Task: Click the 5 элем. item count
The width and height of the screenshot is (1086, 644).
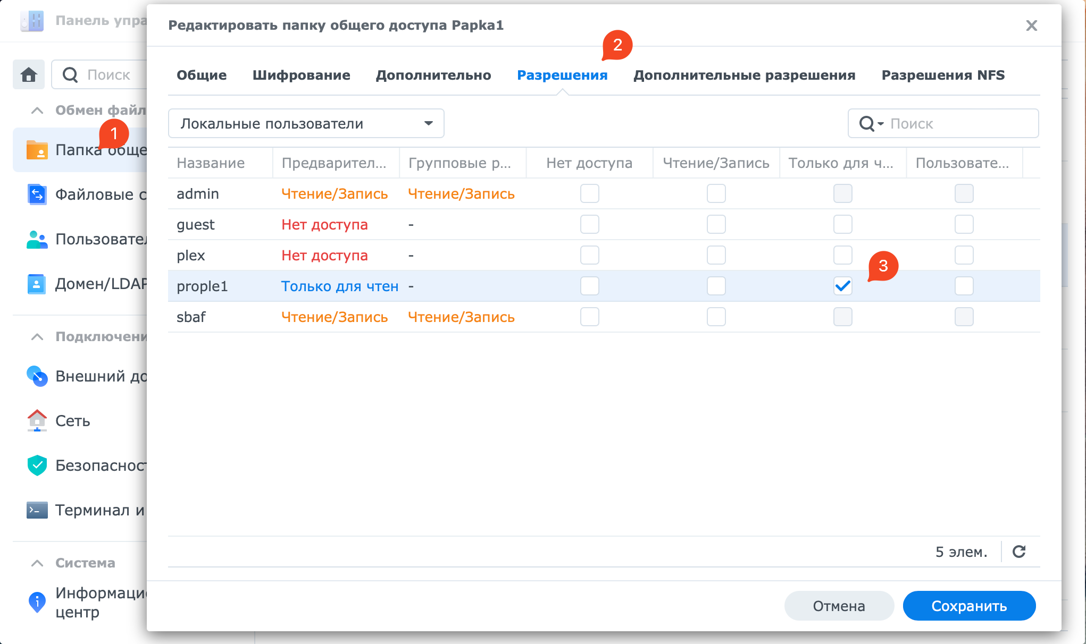Action: pos(962,552)
